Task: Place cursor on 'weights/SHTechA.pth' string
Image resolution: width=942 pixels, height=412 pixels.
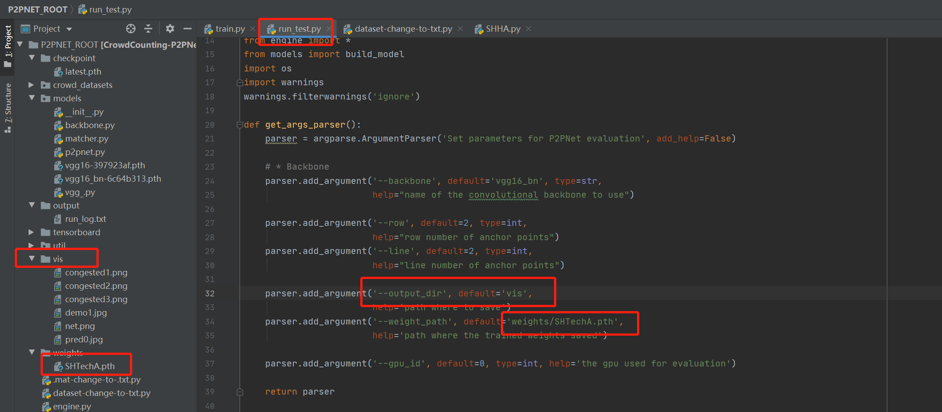Action: pos(563,321)
